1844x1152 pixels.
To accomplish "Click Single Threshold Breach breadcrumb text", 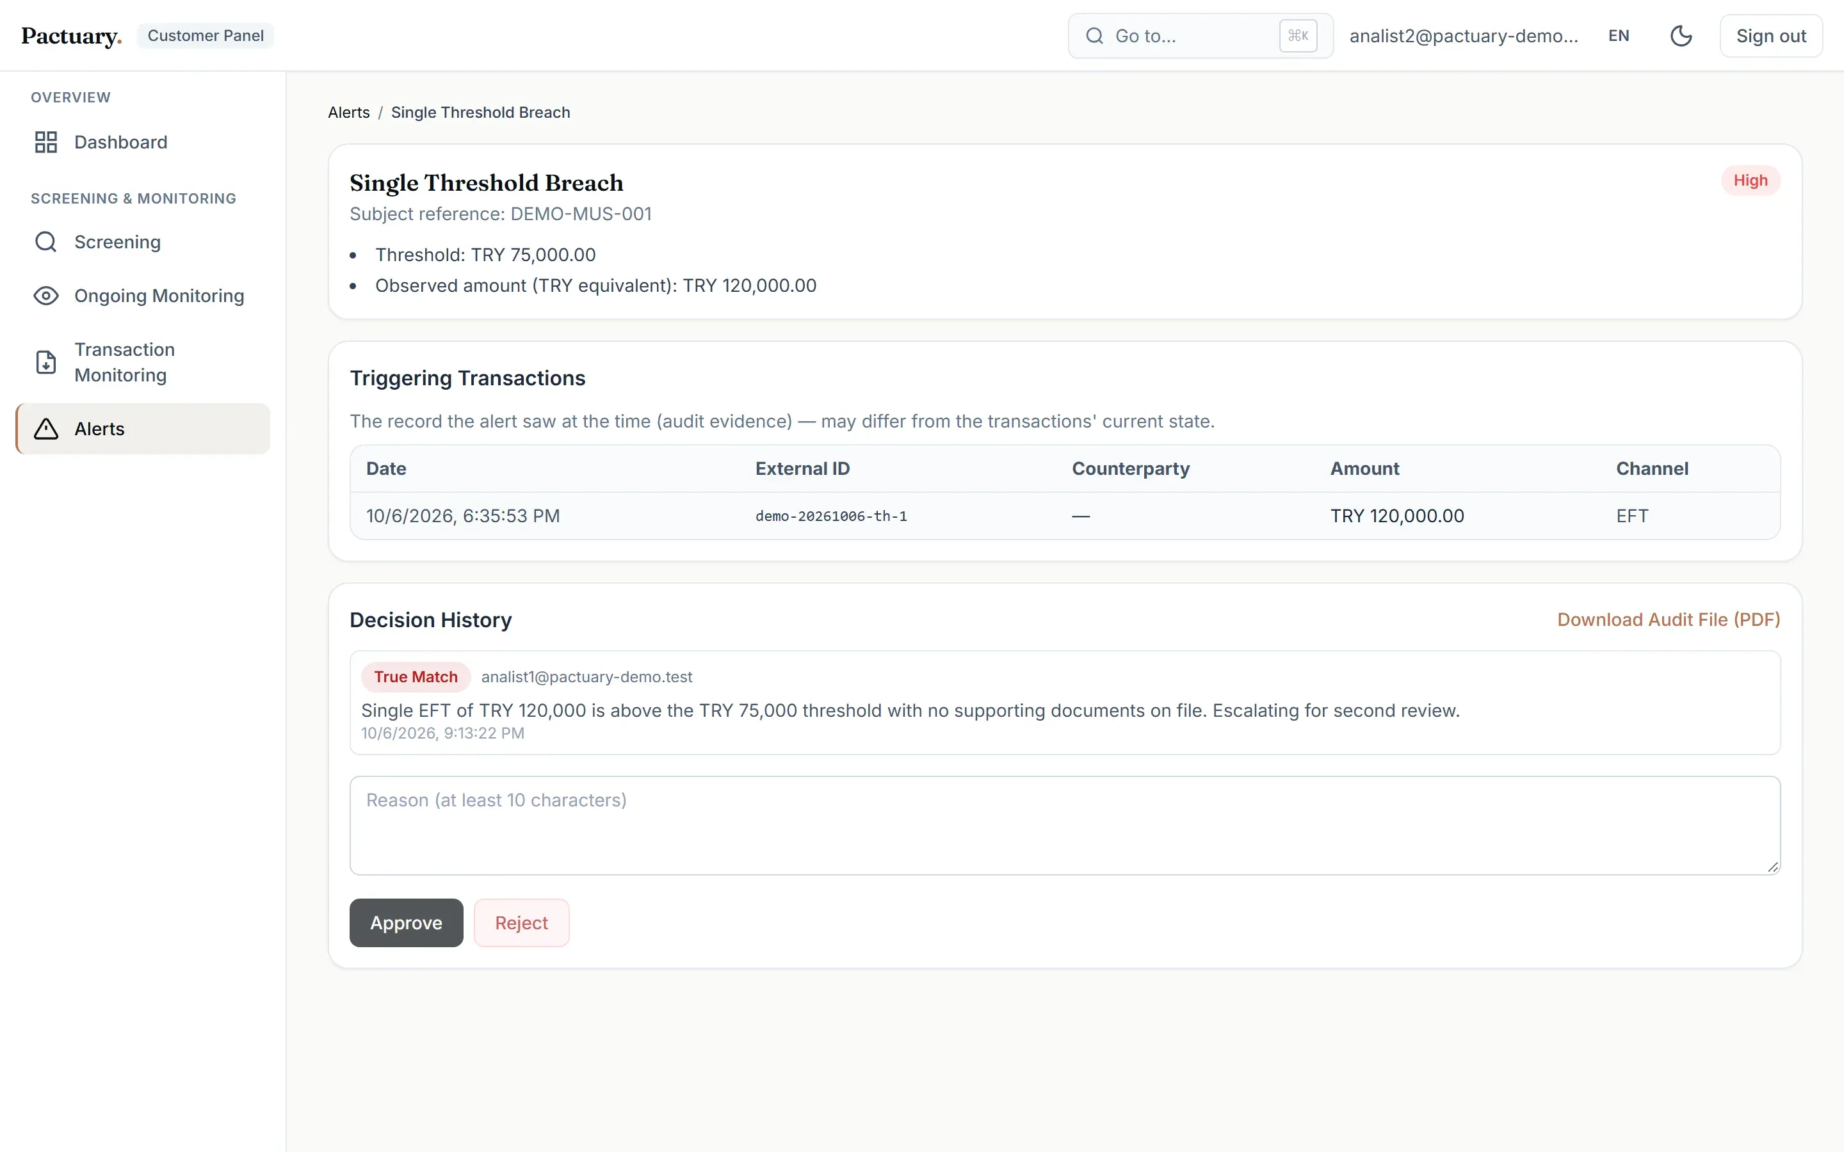I will pyautogui.click(x=481, y=113).
